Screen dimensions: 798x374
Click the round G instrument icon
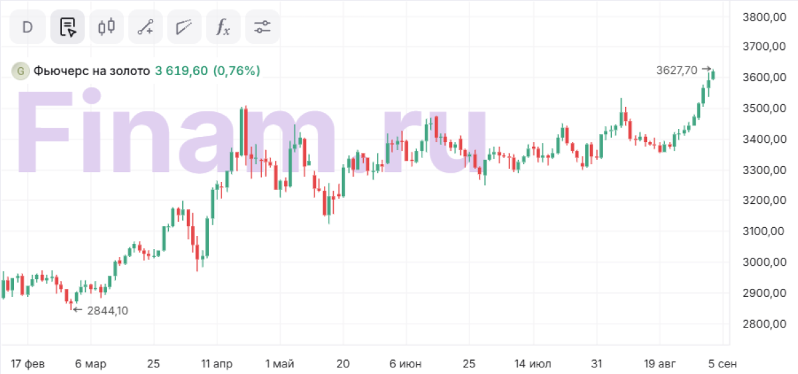tap(21, 71)
